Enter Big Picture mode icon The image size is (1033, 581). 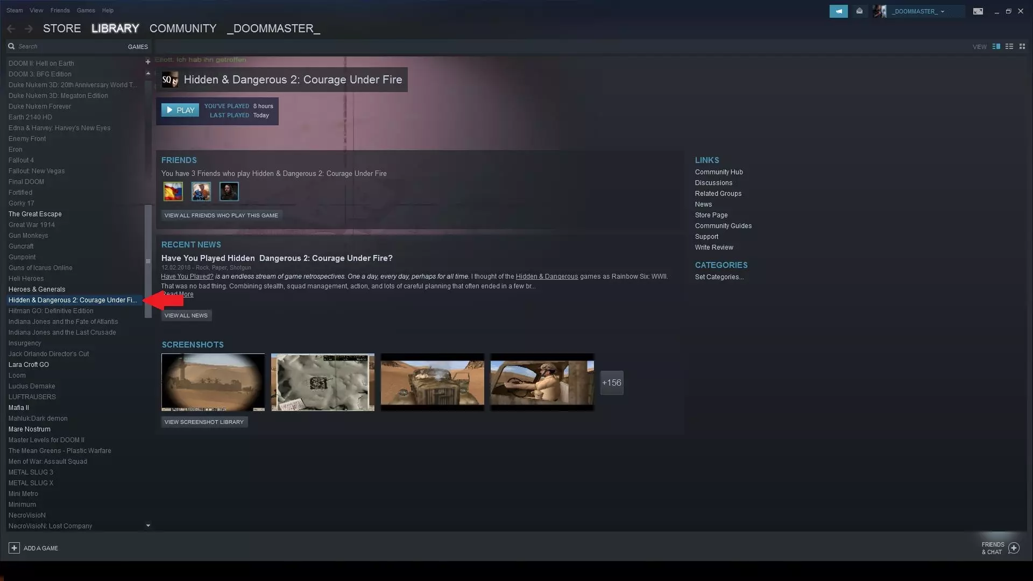(978, 11)
